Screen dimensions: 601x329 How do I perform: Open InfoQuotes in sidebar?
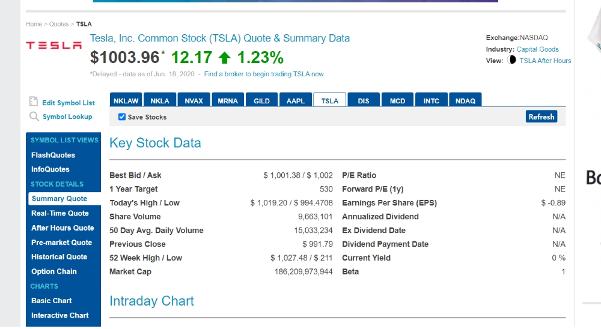[x=50, y=169]
